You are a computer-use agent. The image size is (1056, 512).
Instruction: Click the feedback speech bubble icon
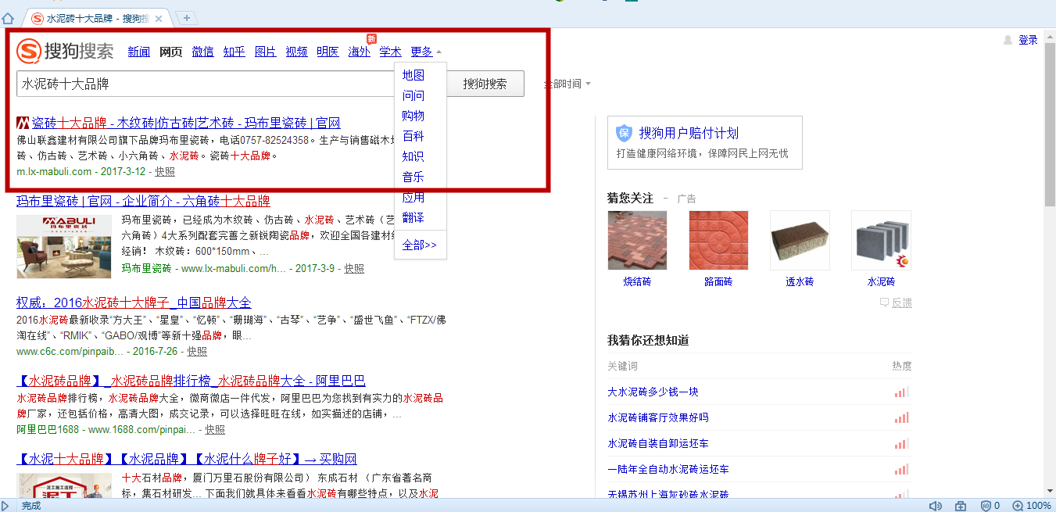884,303
